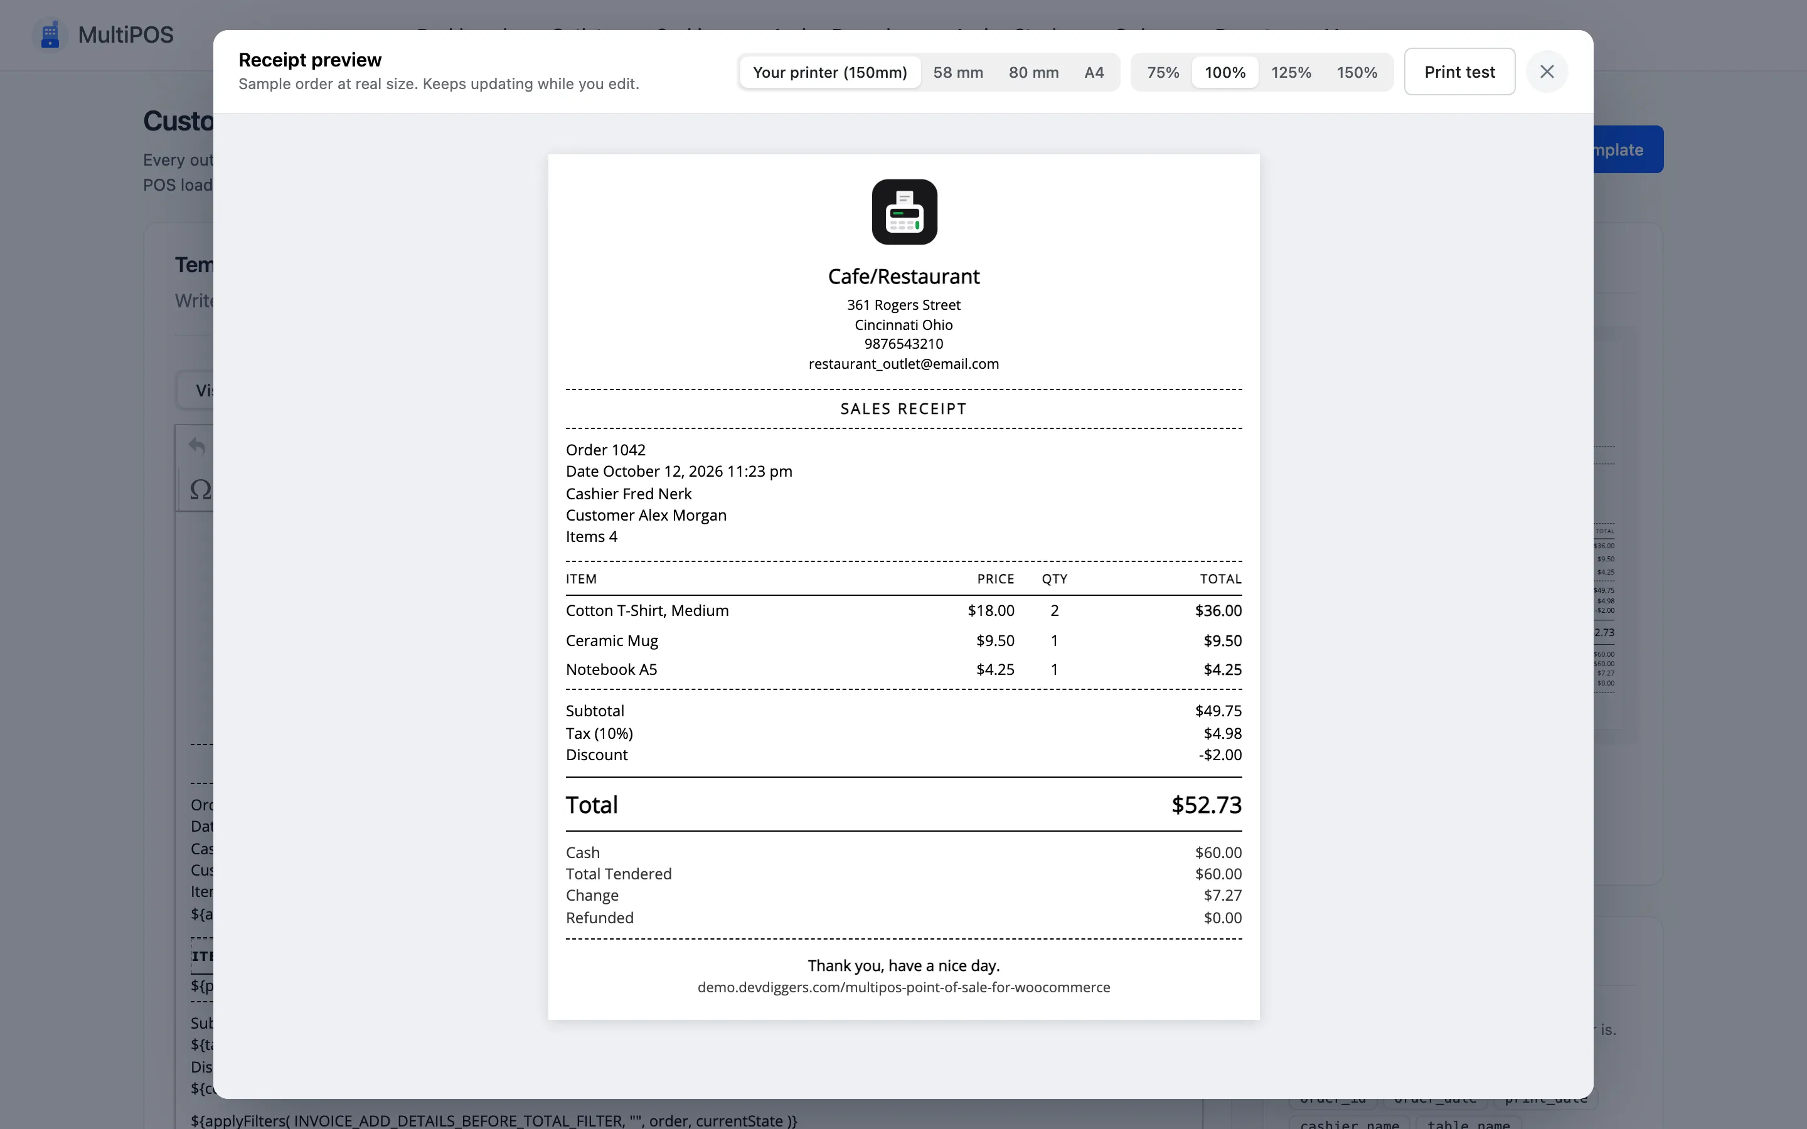
Task: Set preview zoom to 75%
Action: tap(1163, 72)
